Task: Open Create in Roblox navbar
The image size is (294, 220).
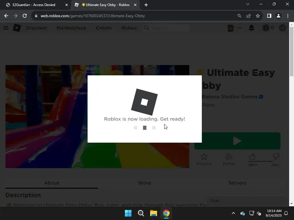Action: (x=104, y=28)
